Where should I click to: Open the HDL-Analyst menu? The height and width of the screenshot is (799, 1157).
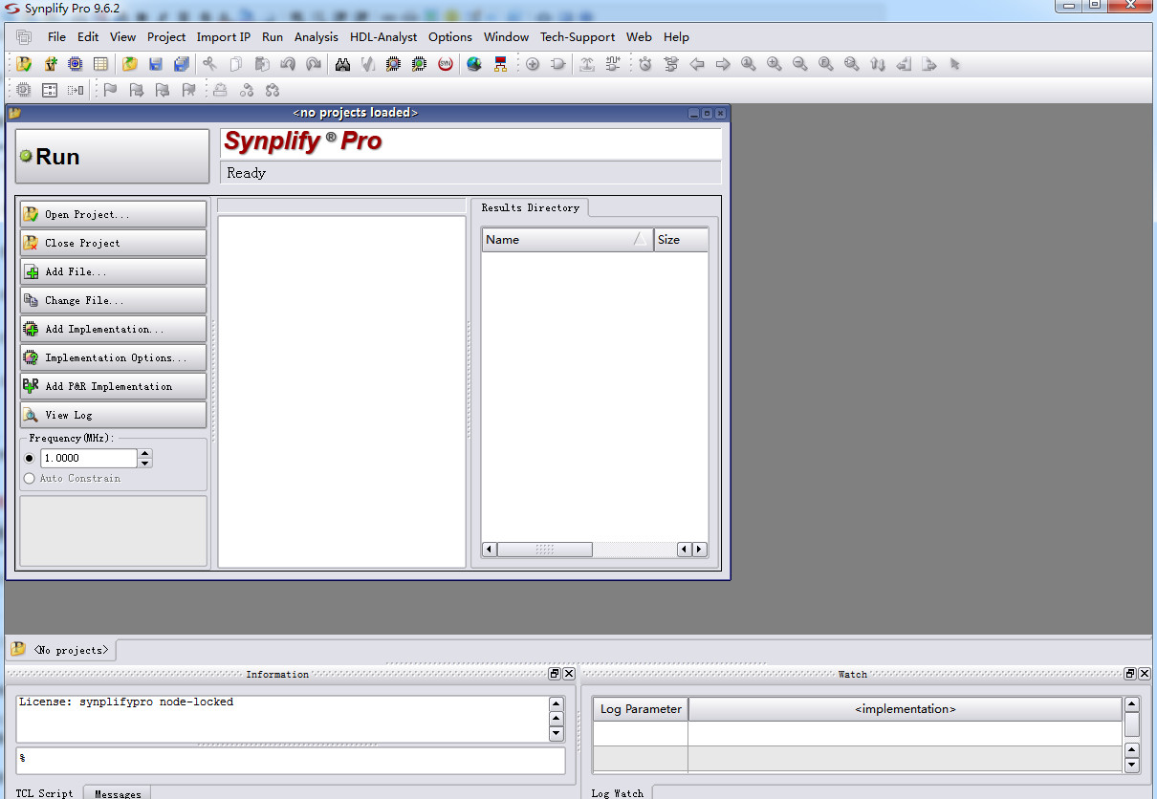(x=383, y=36)
